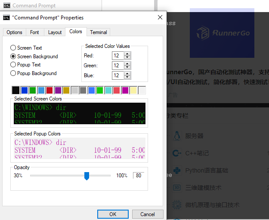Open the Layout tab
The width and height of the screenshot is (269, 220).
[x=55, y=32]
